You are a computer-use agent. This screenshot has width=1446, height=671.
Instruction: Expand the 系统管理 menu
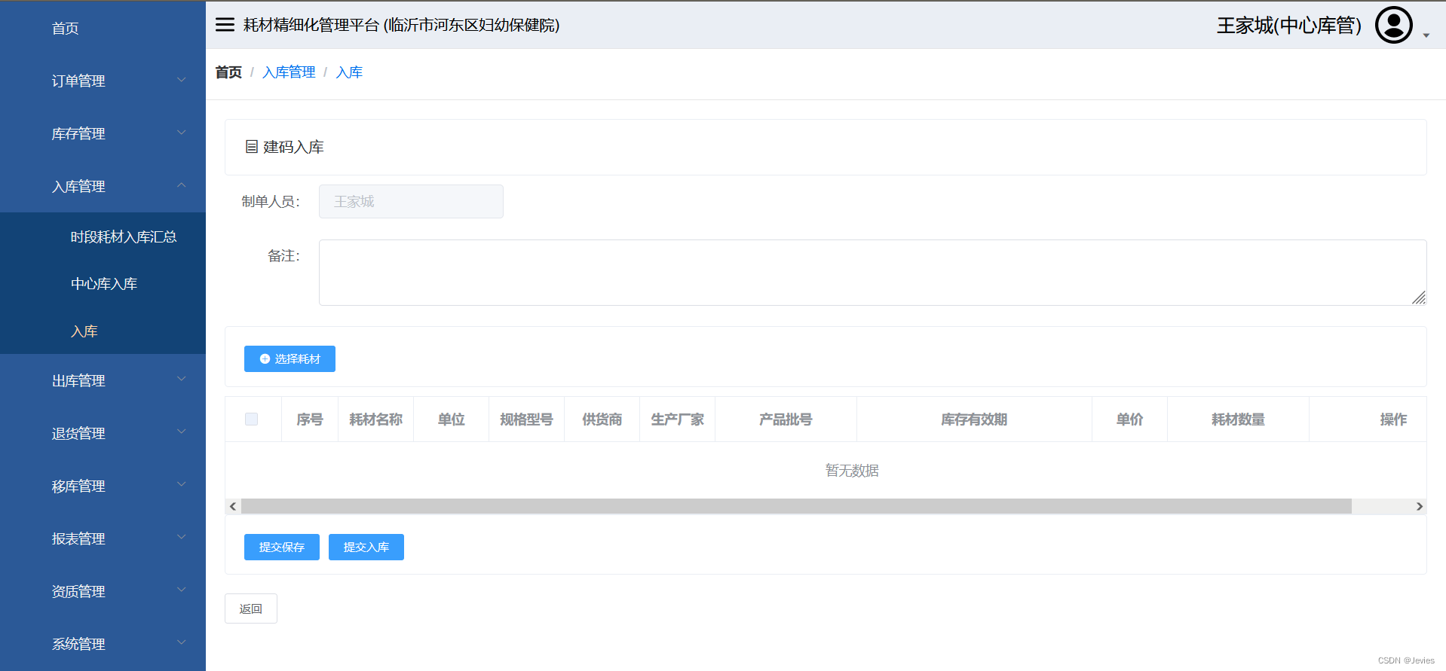[103, 644]
